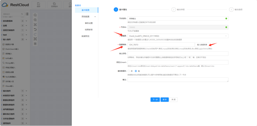Collapse the 输入组件 category
The width and height of the screenshot is (257, 126).
coord(26,40)
